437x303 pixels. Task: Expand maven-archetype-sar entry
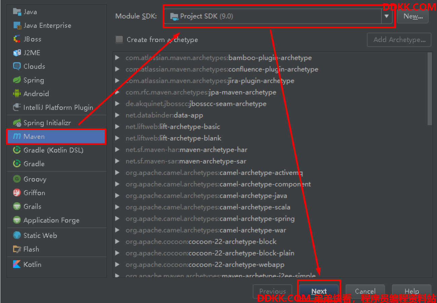point(117,161)
